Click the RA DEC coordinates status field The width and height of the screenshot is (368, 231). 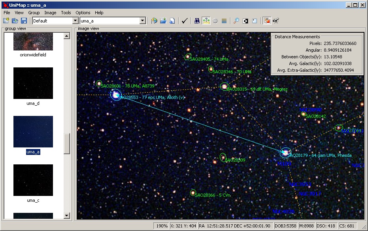pos(236,226)
